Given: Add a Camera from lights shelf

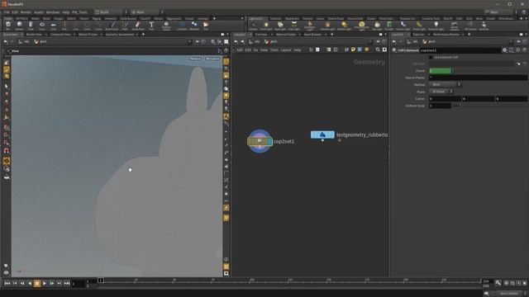Looking at the screenshot, I should coord(253,26).
